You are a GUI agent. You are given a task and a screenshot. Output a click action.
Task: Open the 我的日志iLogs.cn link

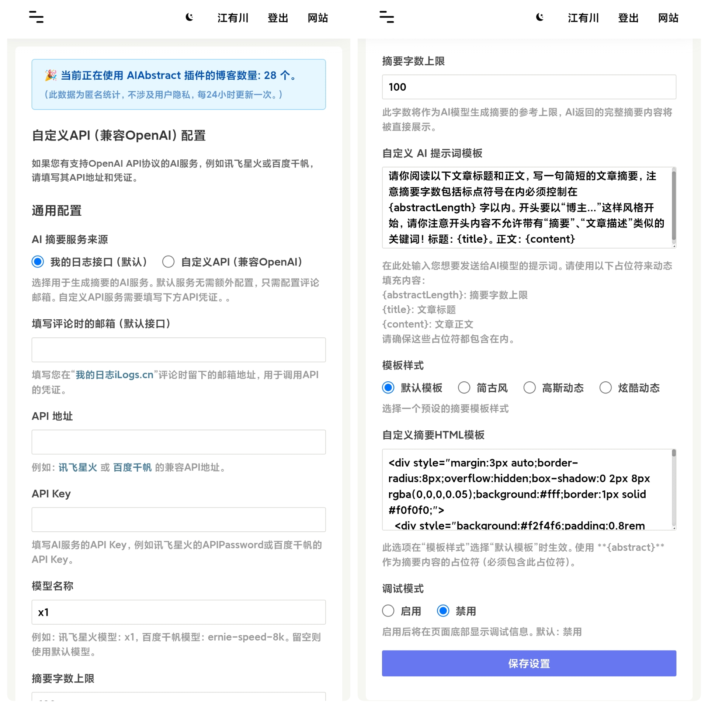(114, 375)
